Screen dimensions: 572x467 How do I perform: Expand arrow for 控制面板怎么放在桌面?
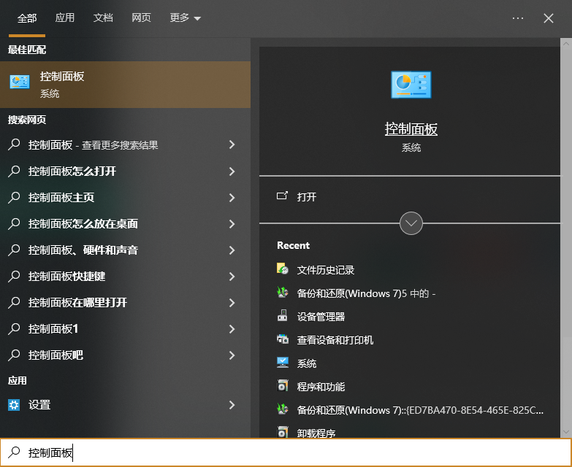point(232,224)
